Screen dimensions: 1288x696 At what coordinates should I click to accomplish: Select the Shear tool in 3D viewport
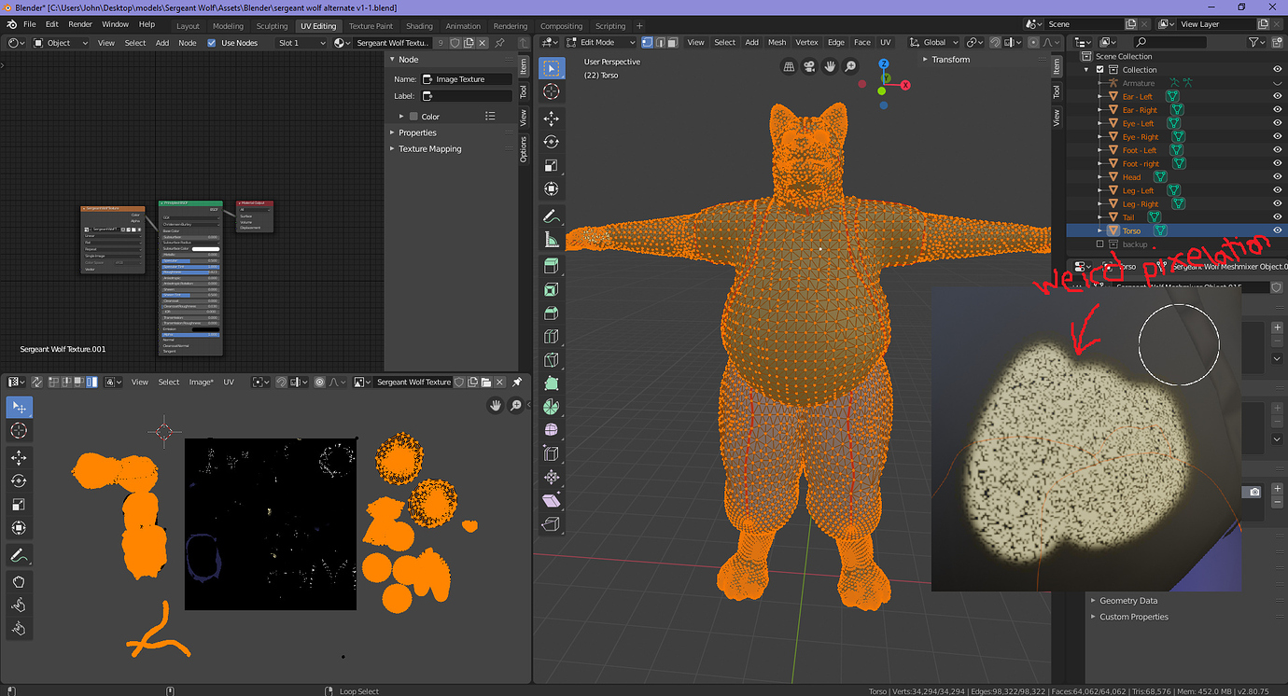pyautogui.click(x=552, y=500)
